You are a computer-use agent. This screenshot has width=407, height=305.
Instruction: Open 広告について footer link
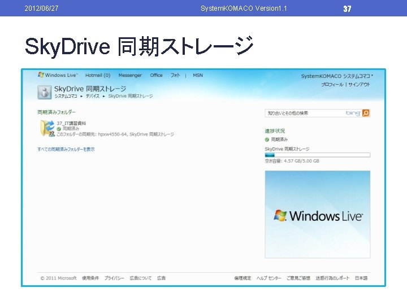[x=140, y=278]
